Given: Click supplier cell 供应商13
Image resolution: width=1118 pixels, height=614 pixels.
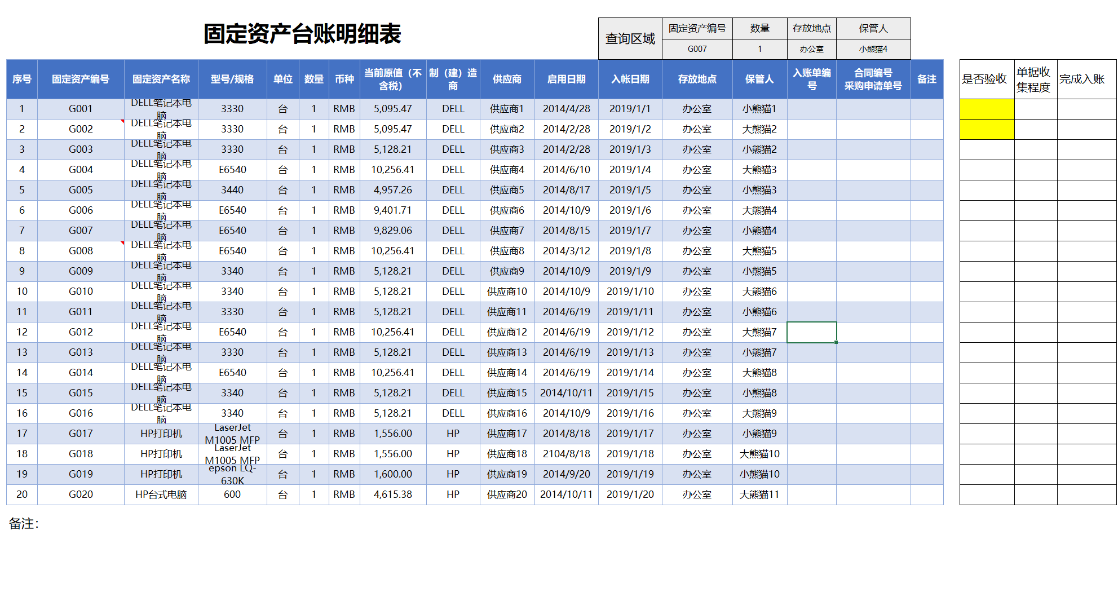Looking at the screenshot, I should [x=507, y=352].
